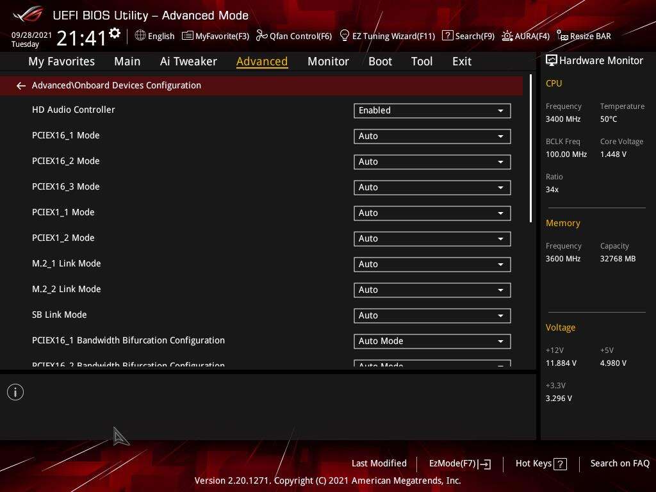656x492 pixels.
Task: Switch to Ai Tweaker tab
Action: [x=188, y=61]
